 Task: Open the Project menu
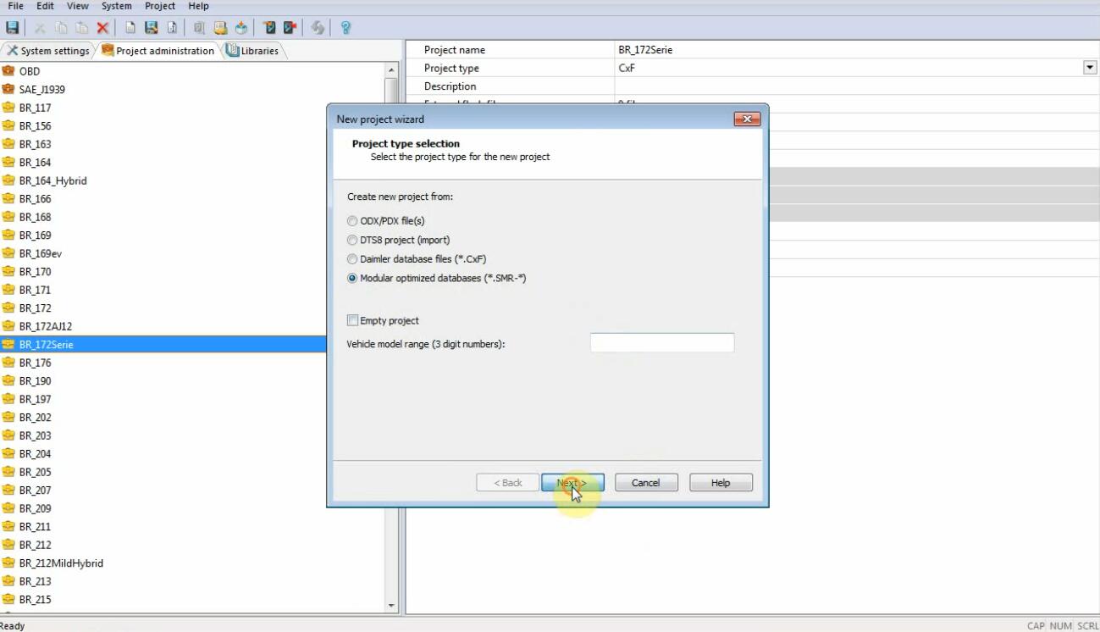coord(160,6)
